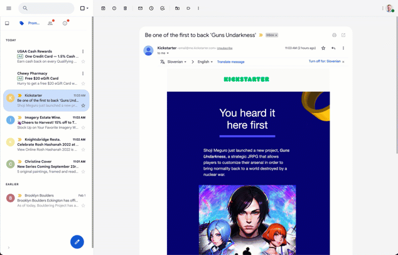The image size is (398, 255).
Task: Click the Unsubscribe link
Action: pos(225,48)
